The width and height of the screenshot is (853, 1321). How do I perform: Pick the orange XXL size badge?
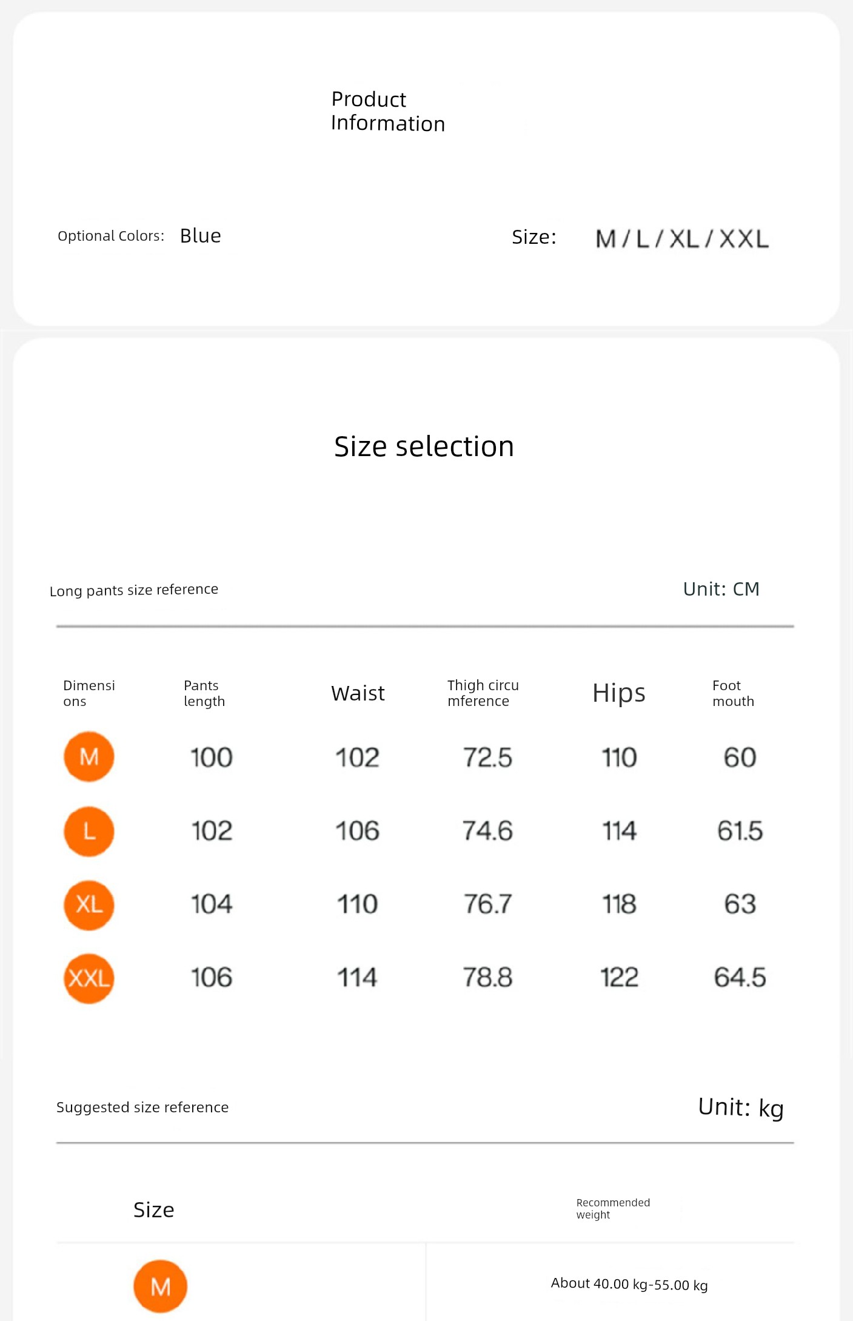point(89,978)
